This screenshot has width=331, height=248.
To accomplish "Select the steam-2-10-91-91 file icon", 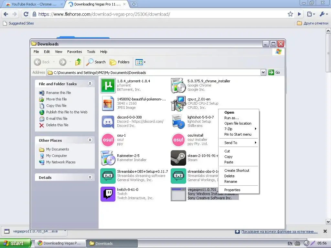I will pos(178,158).
